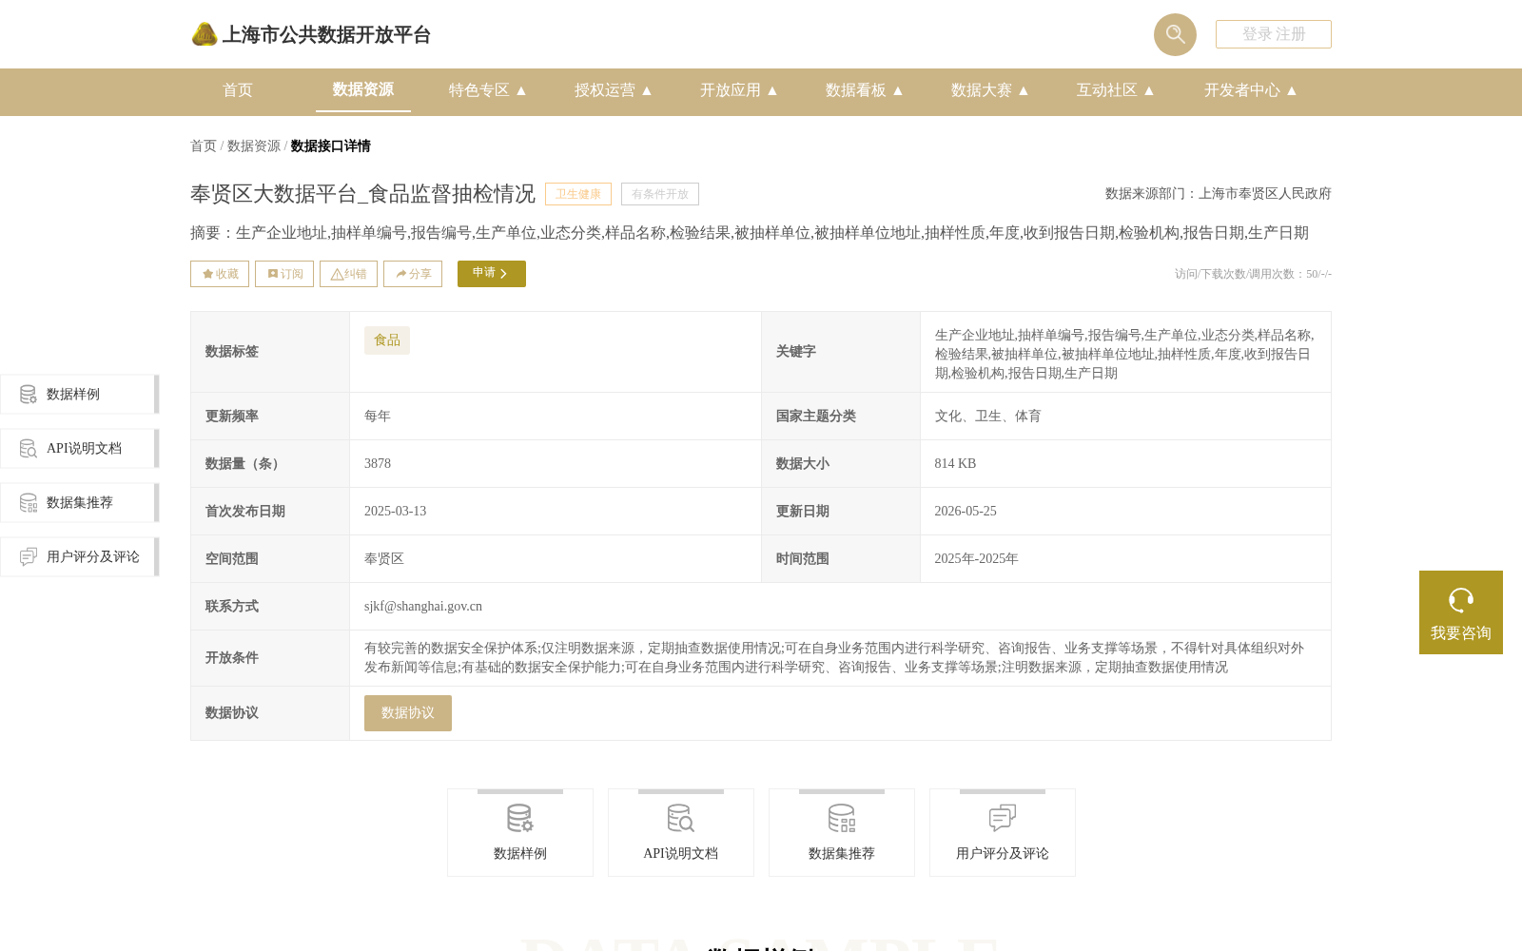The width and height of the screenshot is (1522, 951).
Task: Expand the 互动社区 menu arrow
Action: coord(1149,90)
